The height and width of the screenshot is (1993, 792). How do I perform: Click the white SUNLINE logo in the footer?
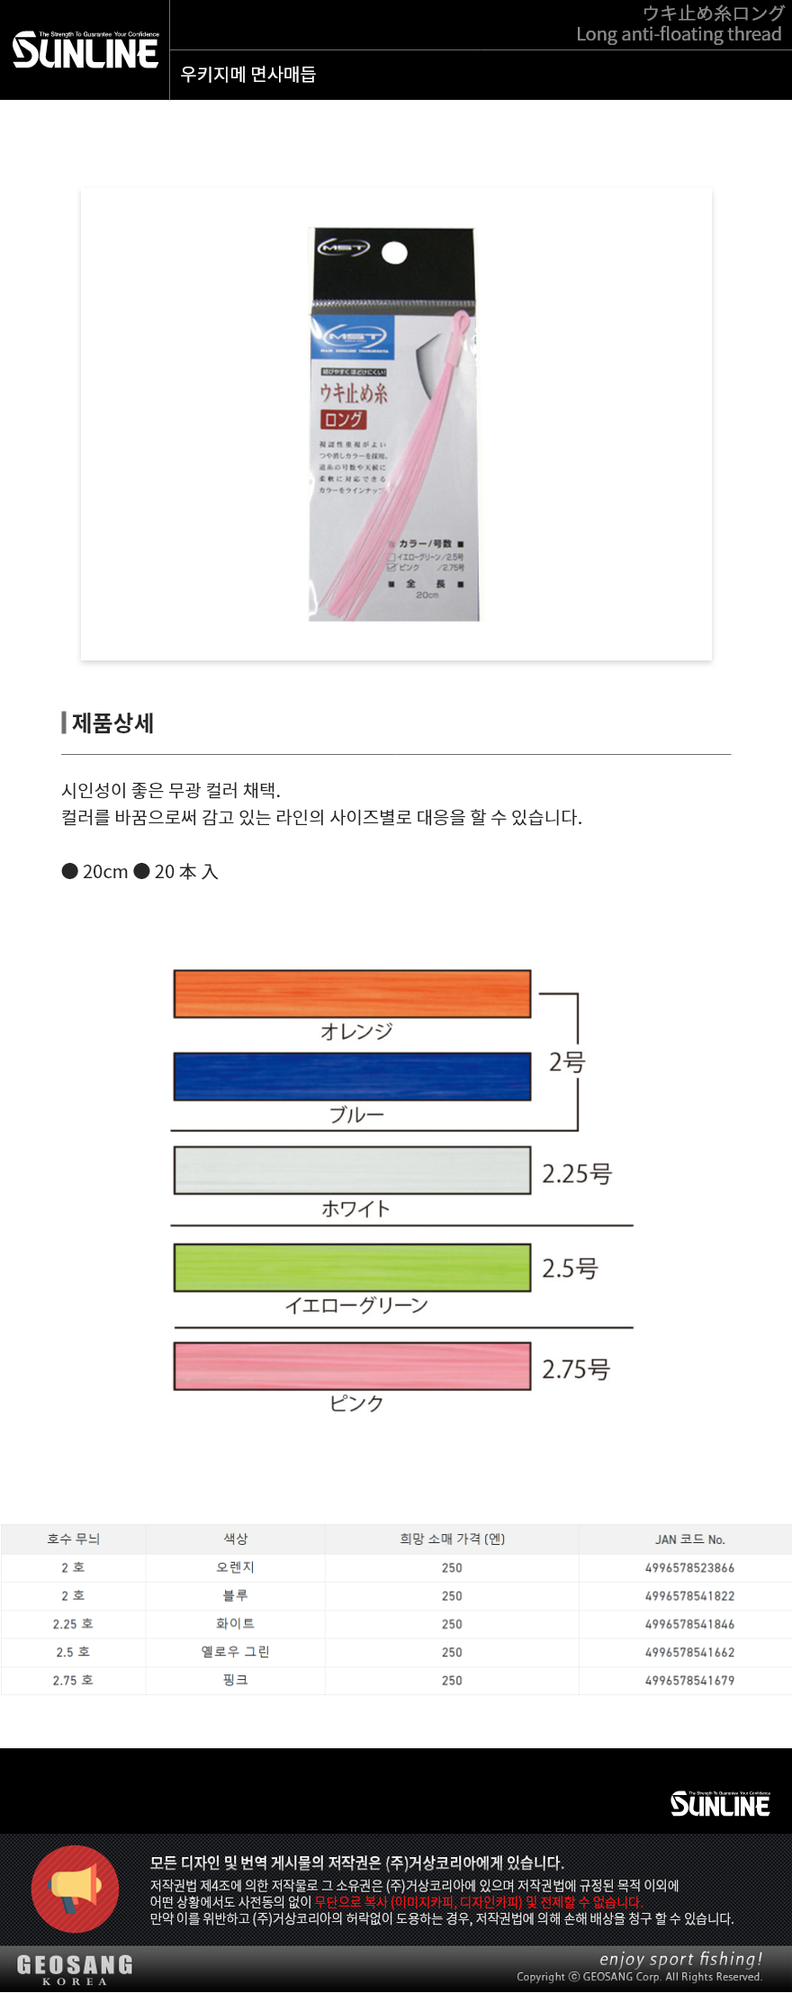(x=720, y=1804)
